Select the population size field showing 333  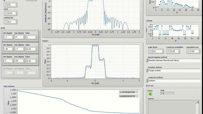[x=194, y=51]
